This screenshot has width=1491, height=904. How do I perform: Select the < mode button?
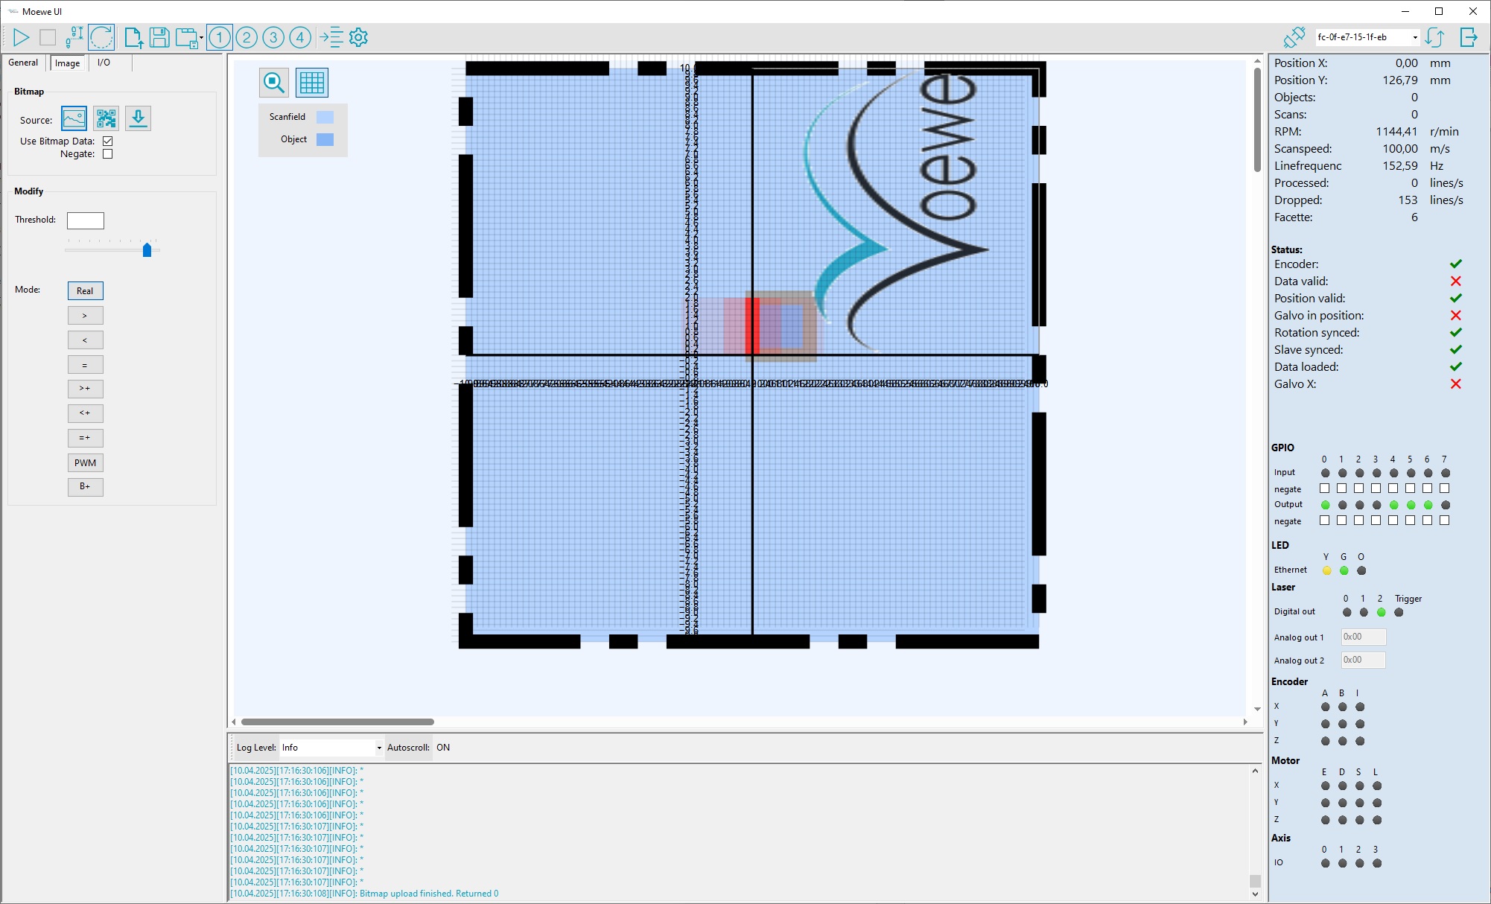click(x=85, y=340)
